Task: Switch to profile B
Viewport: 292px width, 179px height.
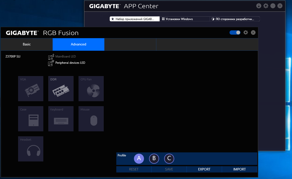Action: pos(154,159)
